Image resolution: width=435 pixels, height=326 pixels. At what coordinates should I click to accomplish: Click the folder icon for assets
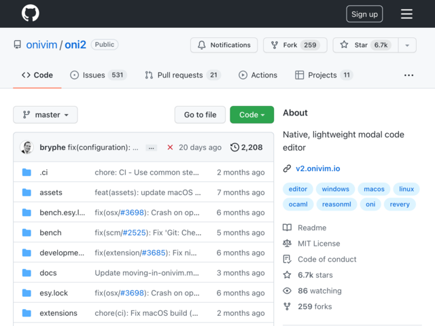27,192
